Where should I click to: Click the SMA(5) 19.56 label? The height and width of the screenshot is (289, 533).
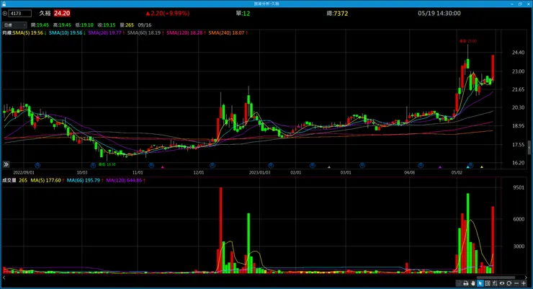coord(30,33)
